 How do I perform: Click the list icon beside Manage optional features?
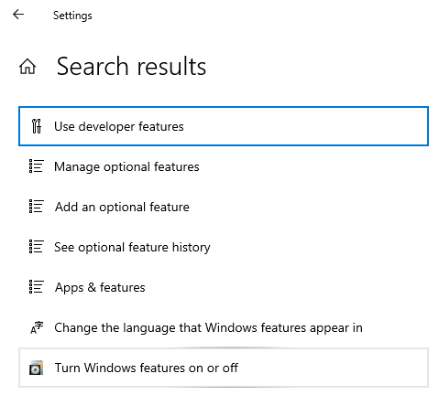(37, 166)
